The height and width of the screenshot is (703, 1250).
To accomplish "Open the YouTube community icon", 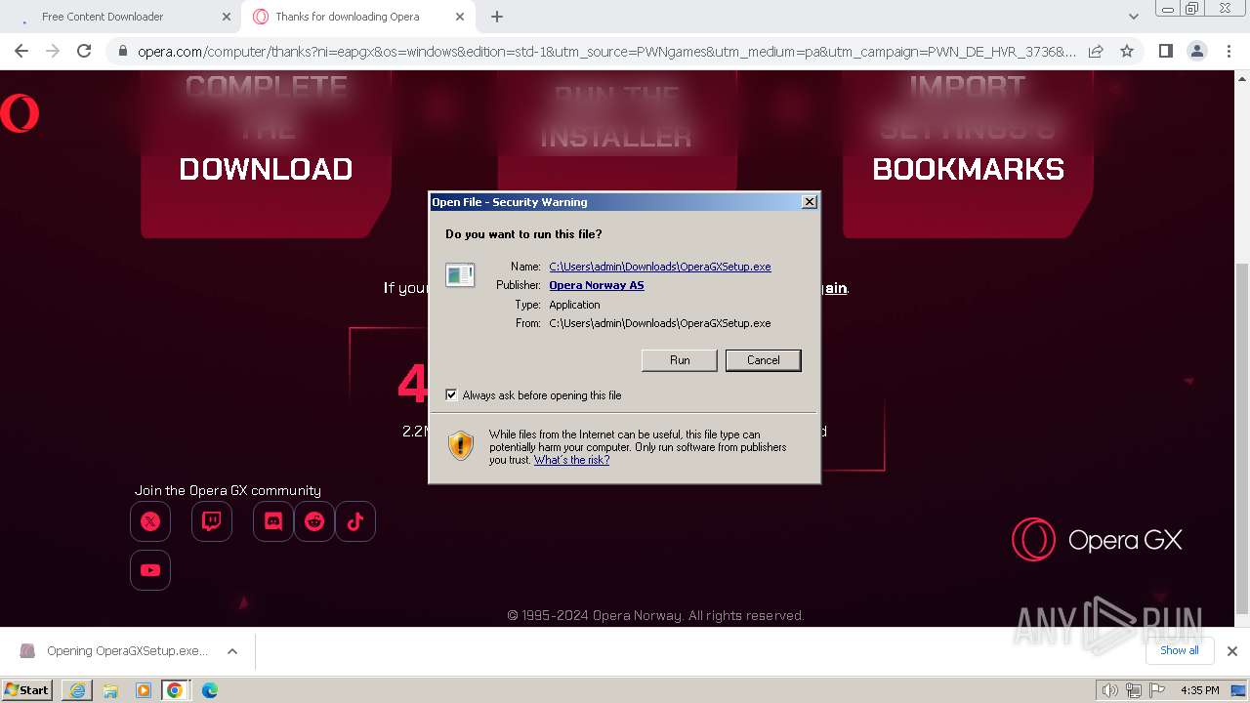I will coord(150,570).
